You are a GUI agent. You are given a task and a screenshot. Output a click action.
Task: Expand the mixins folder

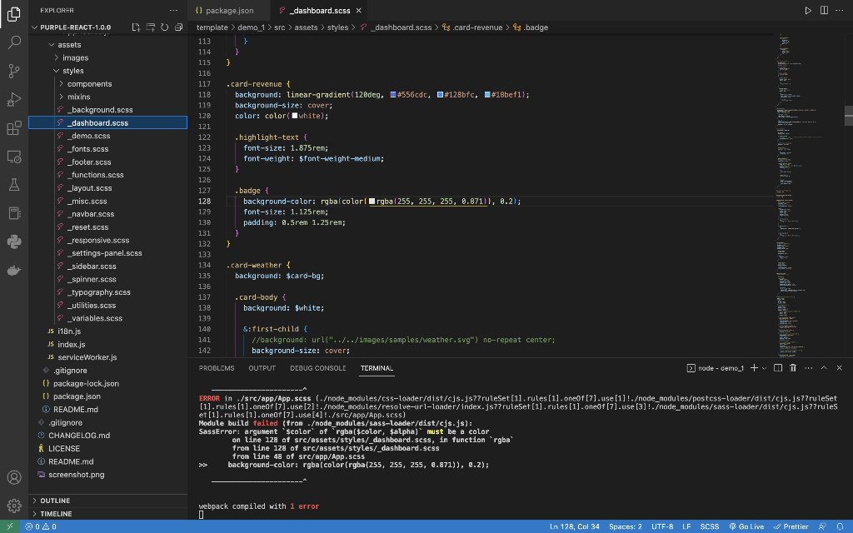(x=79, y=97)
